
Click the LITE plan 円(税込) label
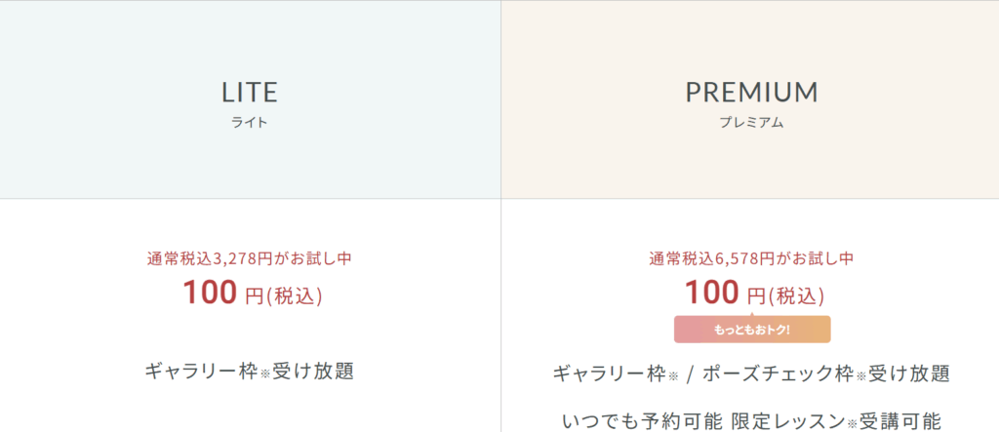tap(284, 295)
